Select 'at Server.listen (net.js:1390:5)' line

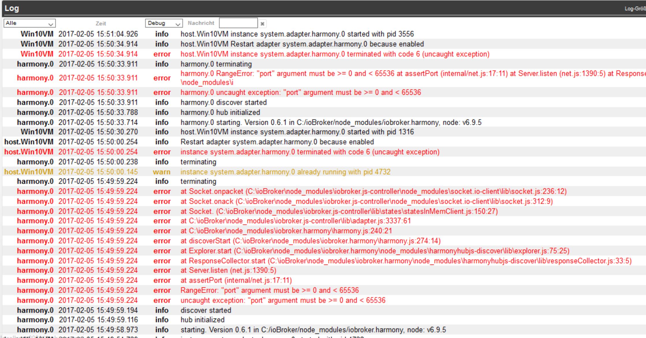click(228, 270)
